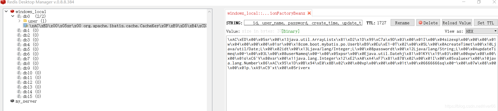Screen dimensions: 498x111
Task: Click the db3 database icon
Action: click(19, 40)
